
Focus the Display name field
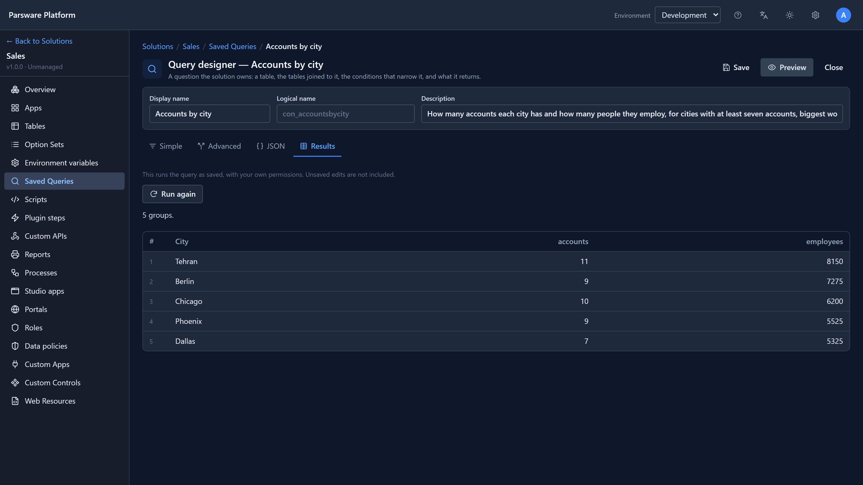pos(210,114)
